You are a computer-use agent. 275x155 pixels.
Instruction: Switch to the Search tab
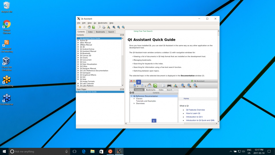click(111, 32)
